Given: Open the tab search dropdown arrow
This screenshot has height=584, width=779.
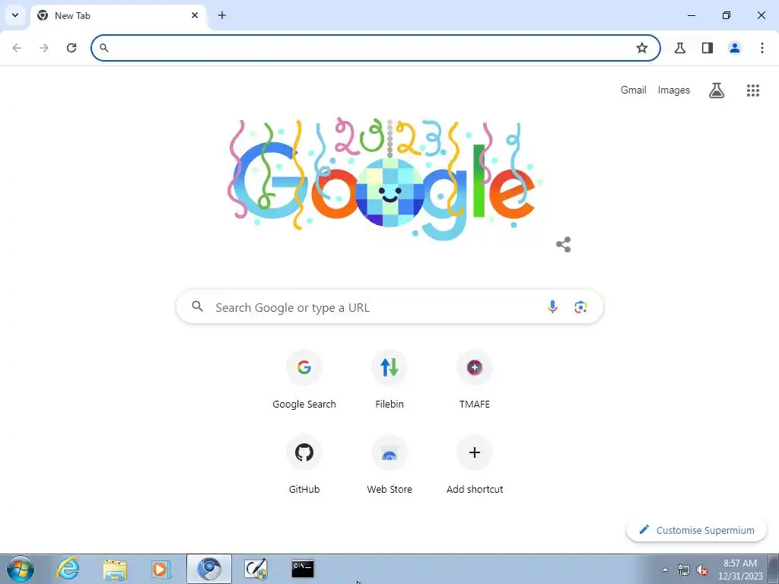Looking at the screenshot, I should (15, 15).
